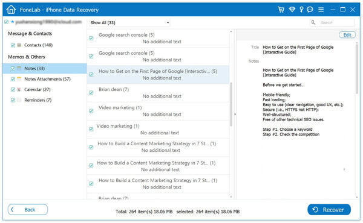Maximize the FoneLab window
Screen dimensions: 363x223
[x=343, y=10]
